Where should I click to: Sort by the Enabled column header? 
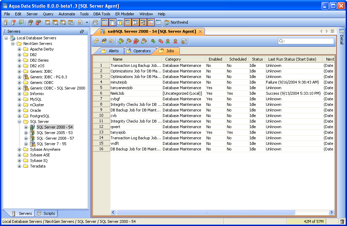(x=215, y=59)
